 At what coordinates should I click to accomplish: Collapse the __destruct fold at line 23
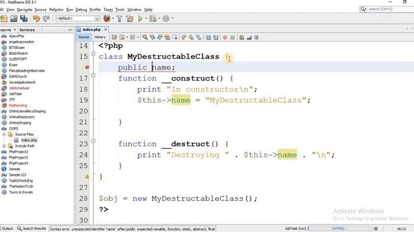tap(93, 141)
